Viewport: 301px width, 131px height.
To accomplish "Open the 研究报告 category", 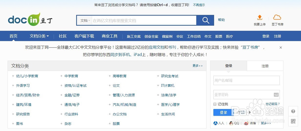I will pyautogui.click(x=23, y=114).
